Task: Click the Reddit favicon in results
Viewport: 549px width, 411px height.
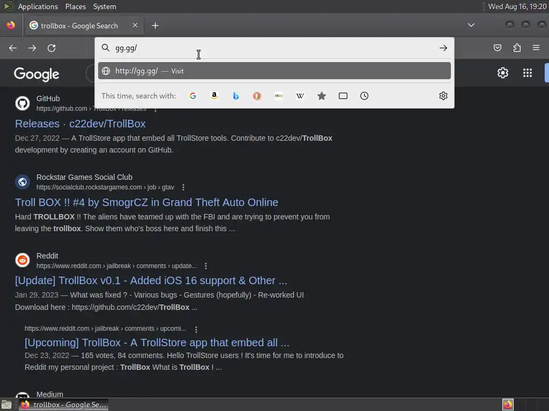Action: [x=23, y=261]
